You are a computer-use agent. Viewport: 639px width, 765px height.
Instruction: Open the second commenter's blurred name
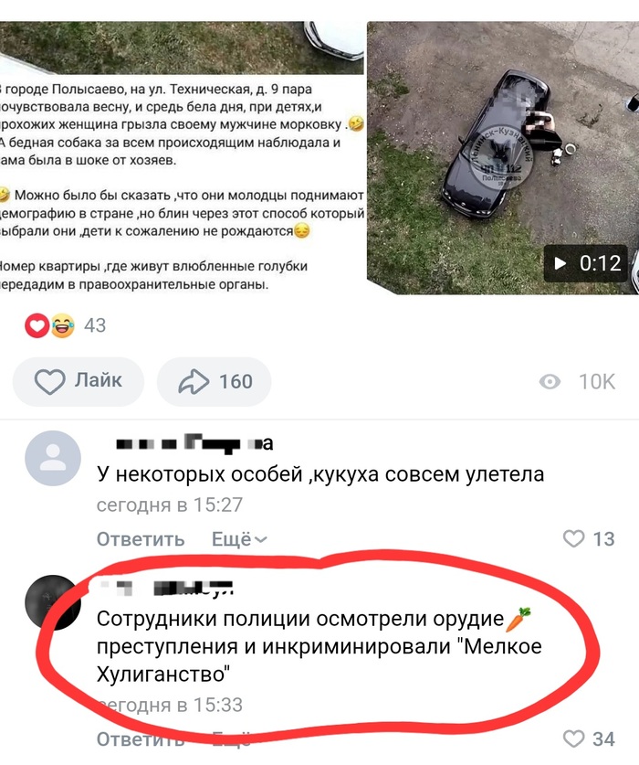166,588
